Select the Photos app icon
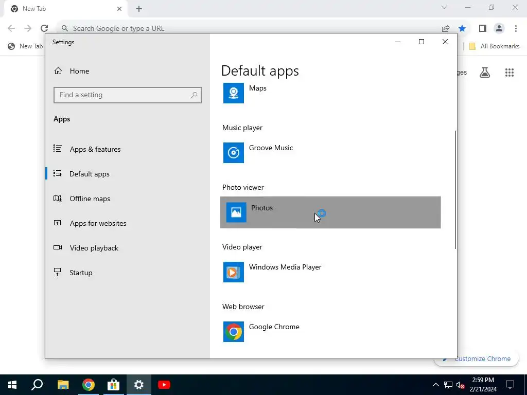 pyautogui.click(x=236, y=212)
